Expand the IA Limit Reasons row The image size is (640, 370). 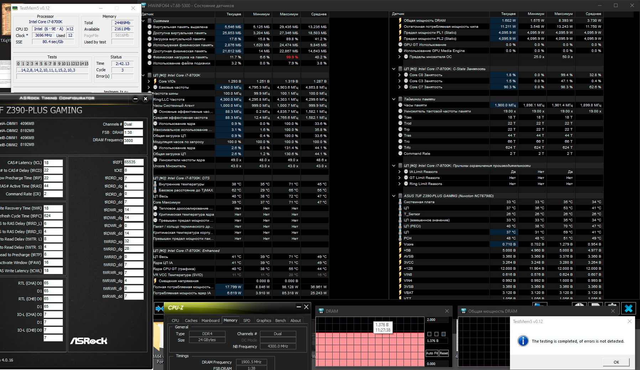pyautogui.click(x=399, y=171)
